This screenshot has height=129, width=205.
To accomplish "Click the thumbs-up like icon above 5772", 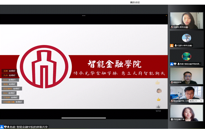I will [158, 107].
